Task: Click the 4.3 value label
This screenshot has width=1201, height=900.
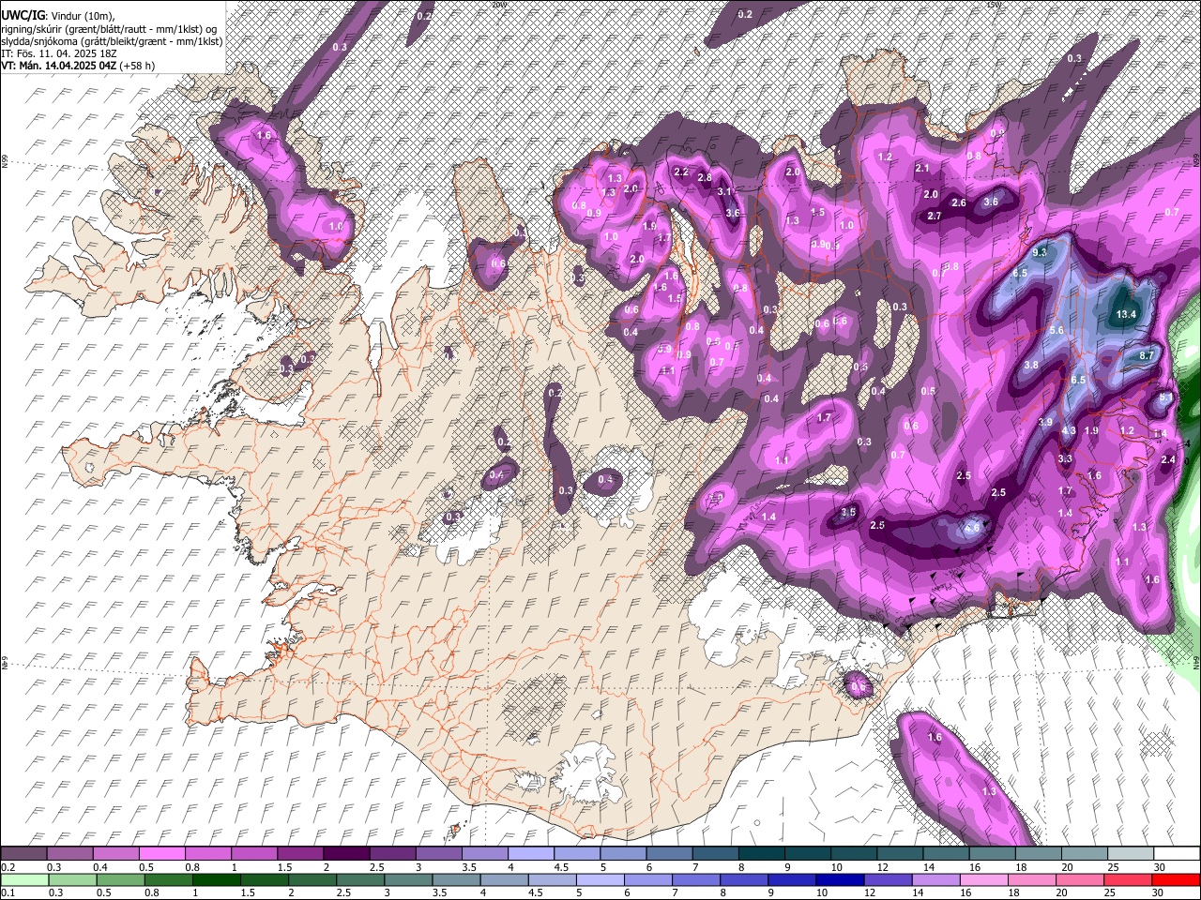Action: (x=1069, y=430)
